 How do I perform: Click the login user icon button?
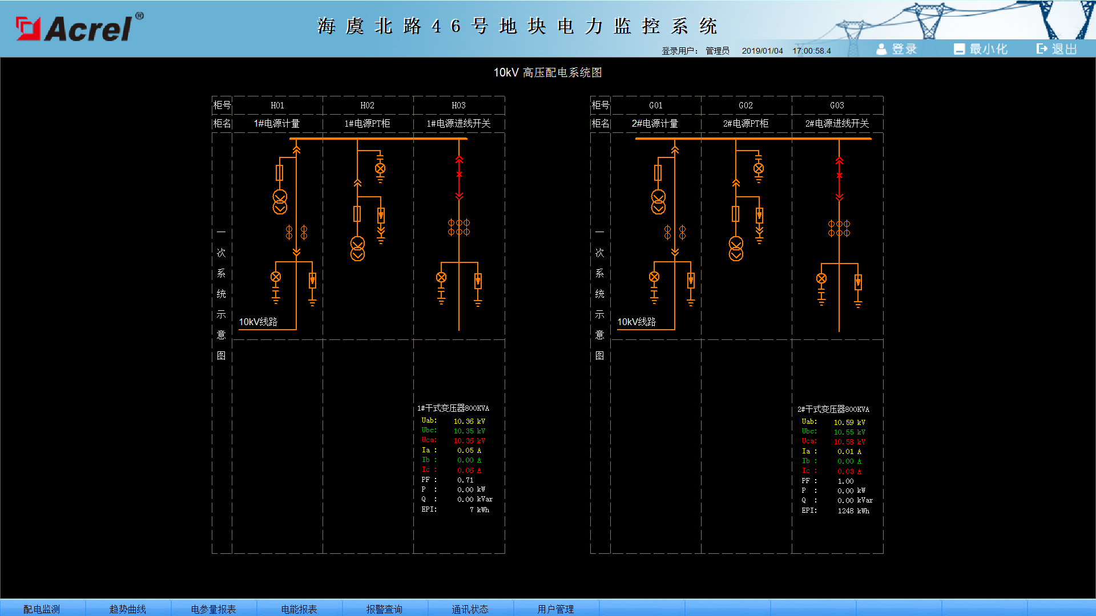896,49
